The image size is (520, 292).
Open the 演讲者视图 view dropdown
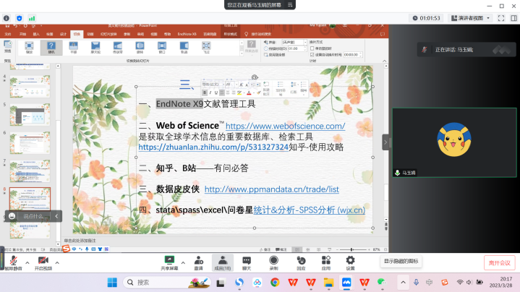487,17
